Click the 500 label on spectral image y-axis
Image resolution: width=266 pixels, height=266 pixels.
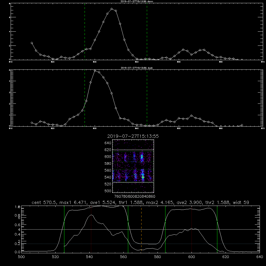click(x=108, y=191)
